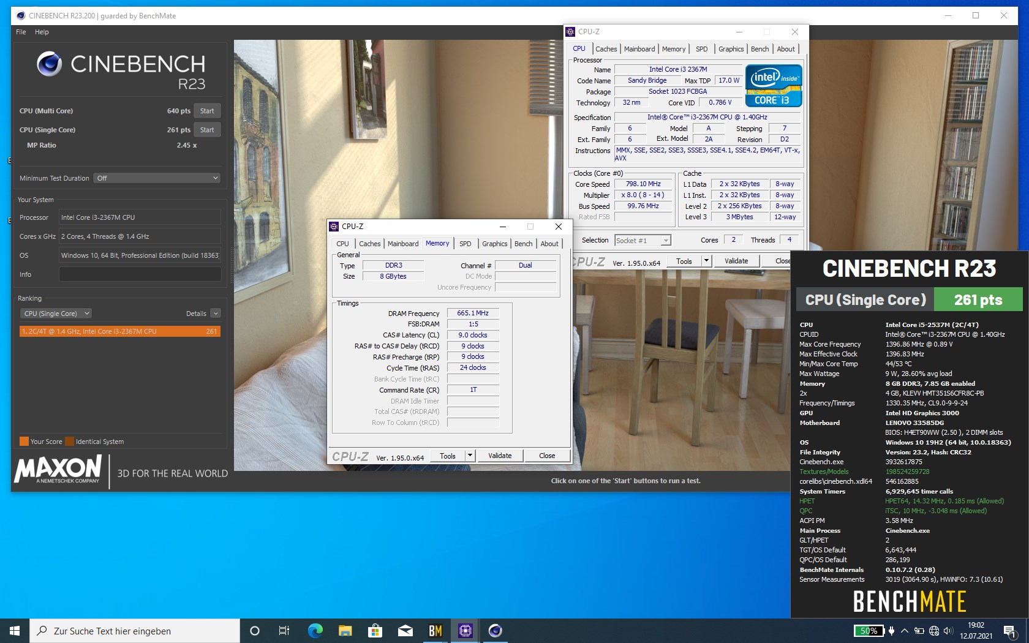Viewport: 1029px width, 643px height.
Task: Open the Minimum Test Duration dropdown
Action: (x=157, y=178)
